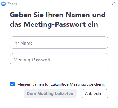The width and height of the screenshot is (118, 108).
Task: Click the Ihr Name placeholder text
Action: coord(23,43)
